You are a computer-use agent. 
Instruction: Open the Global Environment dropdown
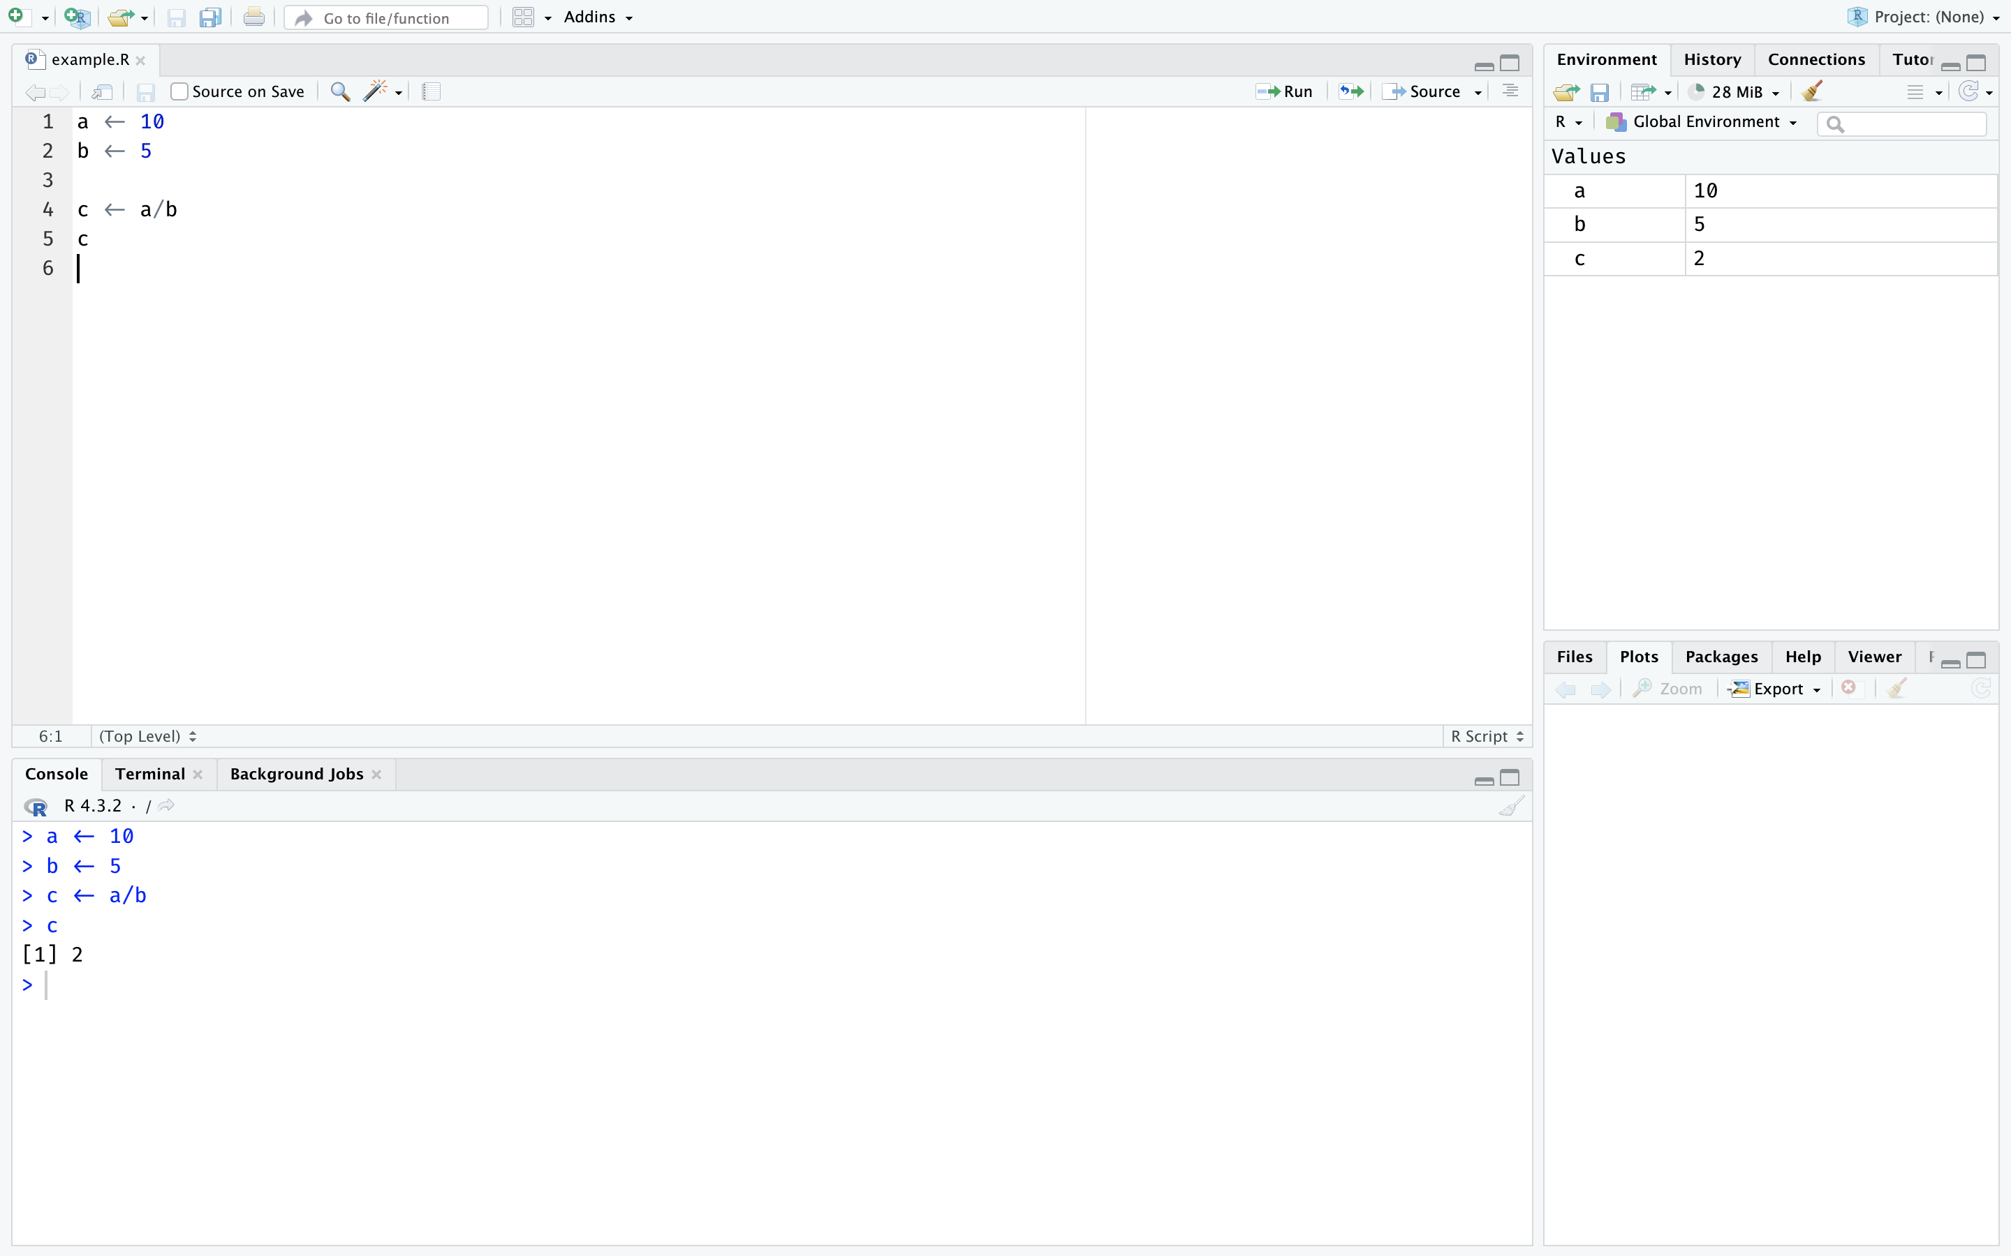point(1705,122)
